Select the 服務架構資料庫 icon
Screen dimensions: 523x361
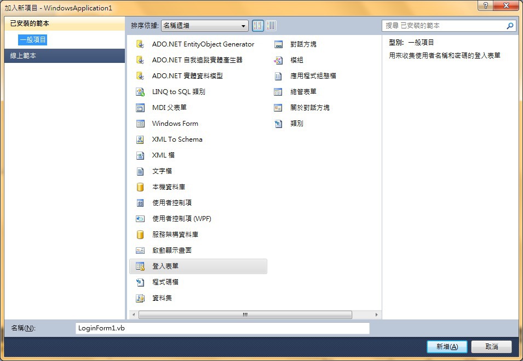click(x=140, y=235)
